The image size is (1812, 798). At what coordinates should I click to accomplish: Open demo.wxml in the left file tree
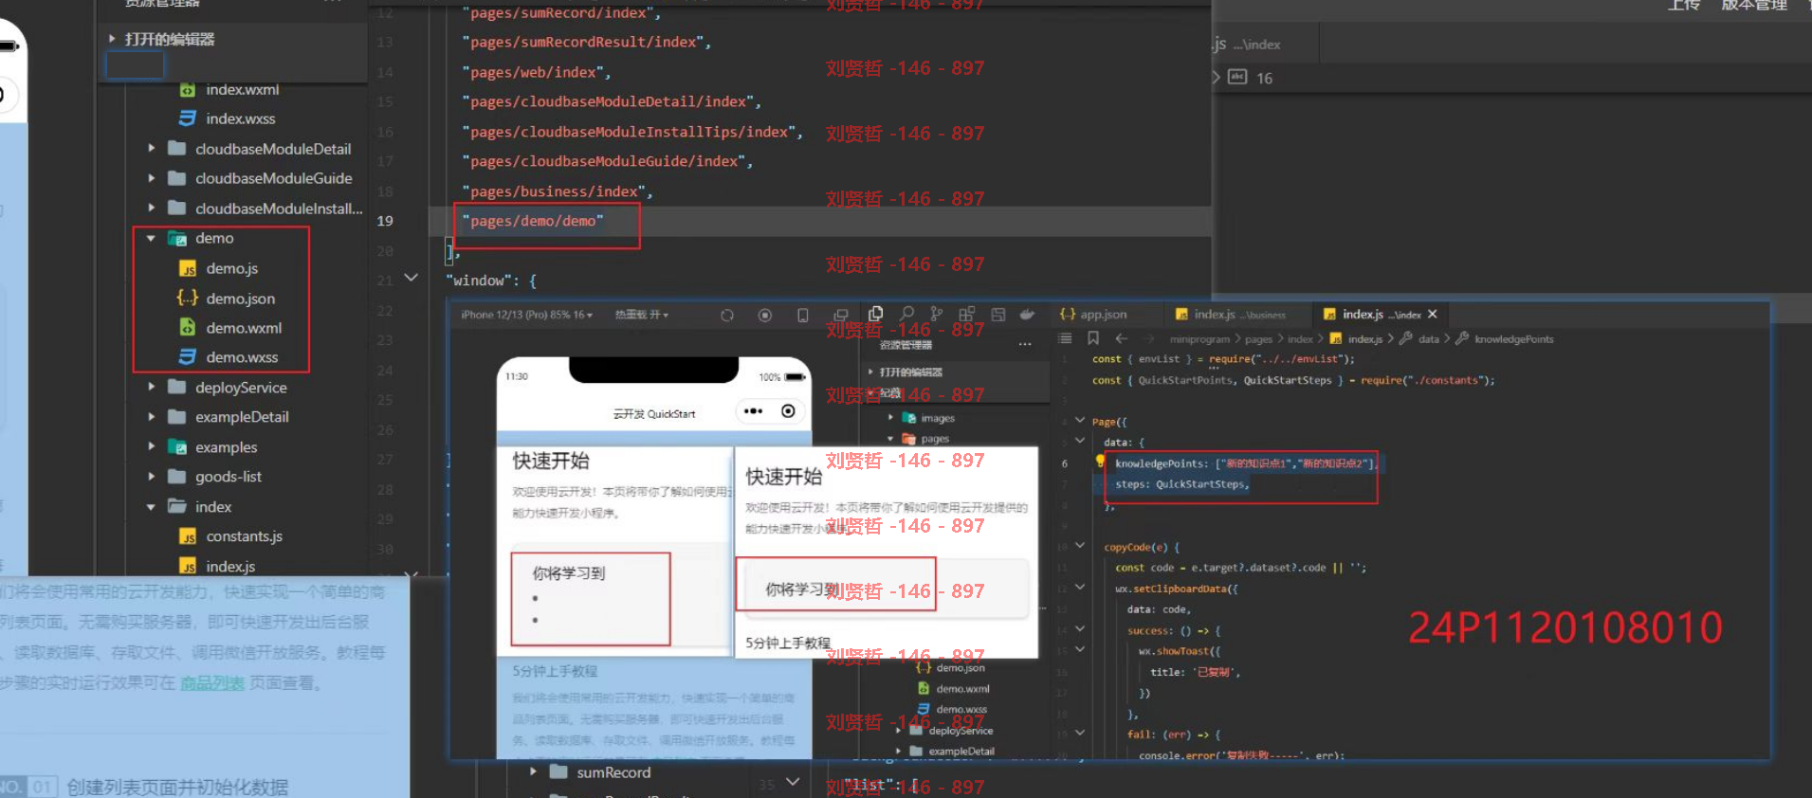click(x=244, y=328)
